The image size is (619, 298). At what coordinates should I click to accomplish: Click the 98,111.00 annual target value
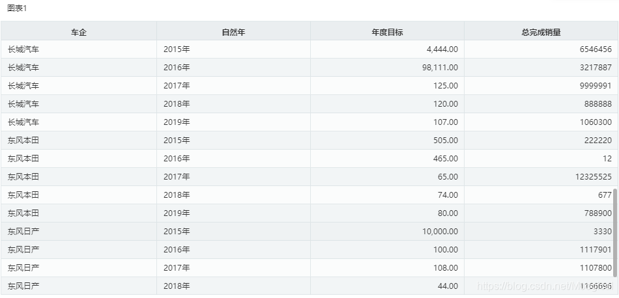[440, 68]
